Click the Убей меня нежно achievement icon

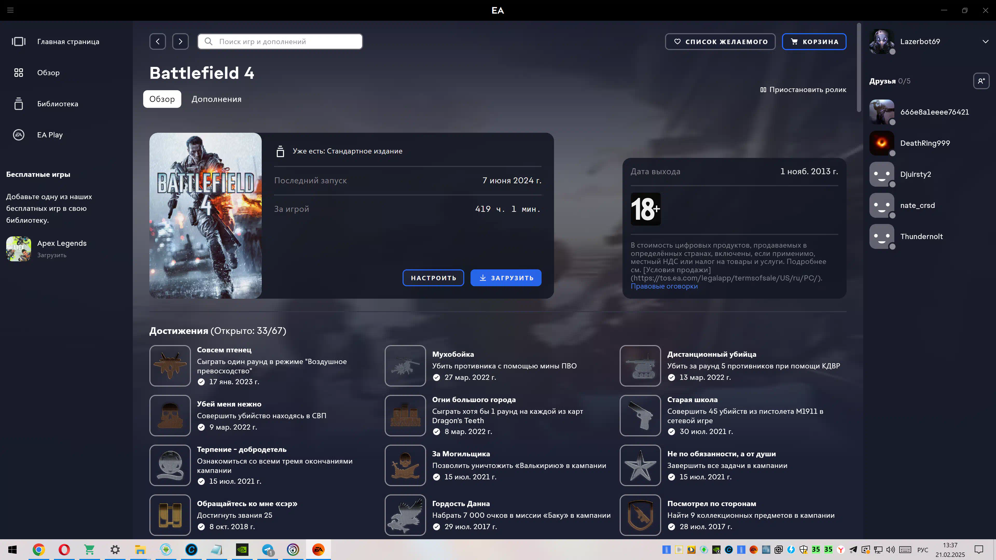170,415
